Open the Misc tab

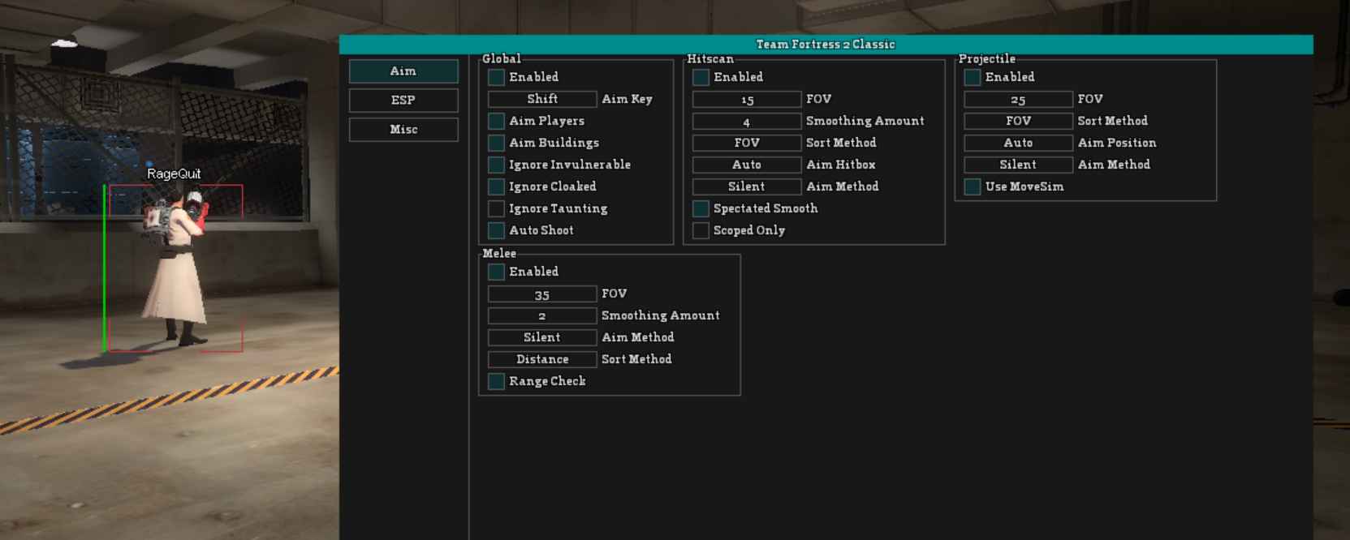(x=403, y=130)
